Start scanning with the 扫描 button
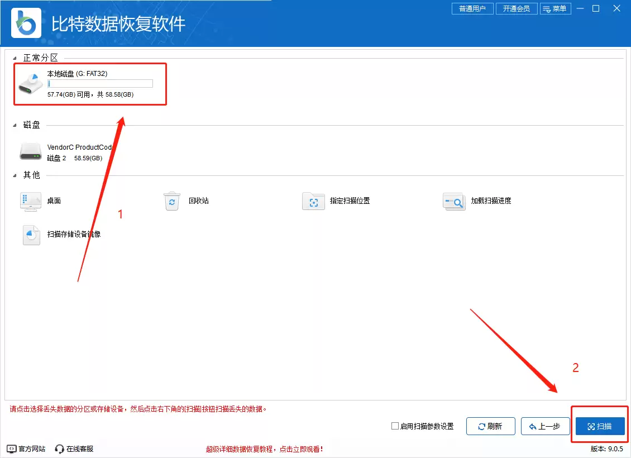Screen dimensions: 631x458 [x=600, y=426]
